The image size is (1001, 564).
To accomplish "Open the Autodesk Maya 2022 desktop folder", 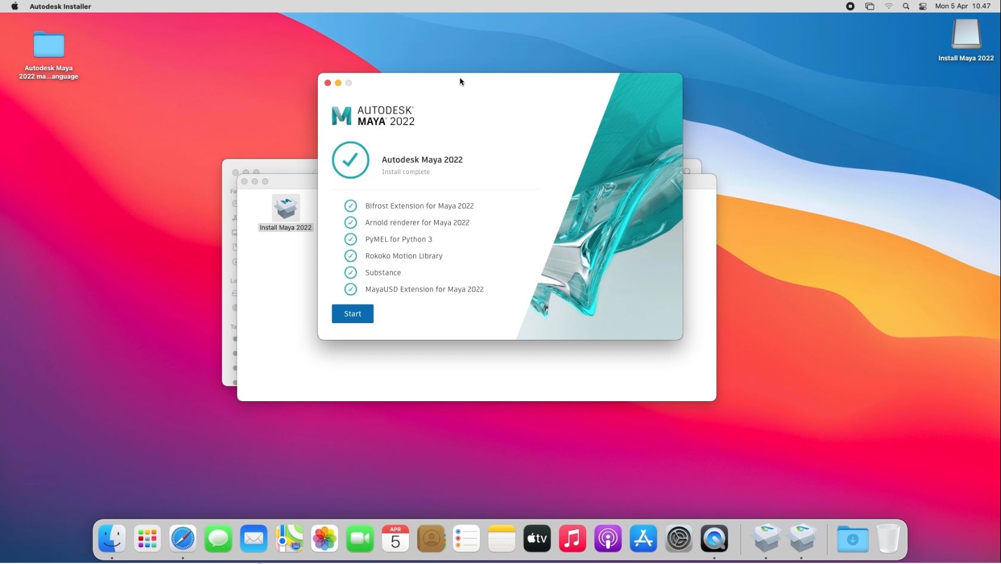I will coord(49,45).
